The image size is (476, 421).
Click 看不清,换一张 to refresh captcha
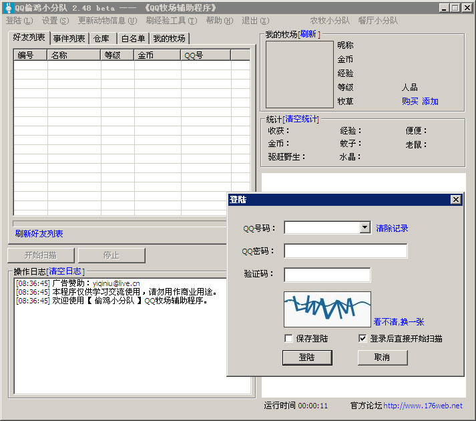[x=399, y=321]
